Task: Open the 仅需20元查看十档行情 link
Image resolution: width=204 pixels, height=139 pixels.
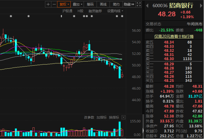Action: pyautogui.click(x=174, y=36)
